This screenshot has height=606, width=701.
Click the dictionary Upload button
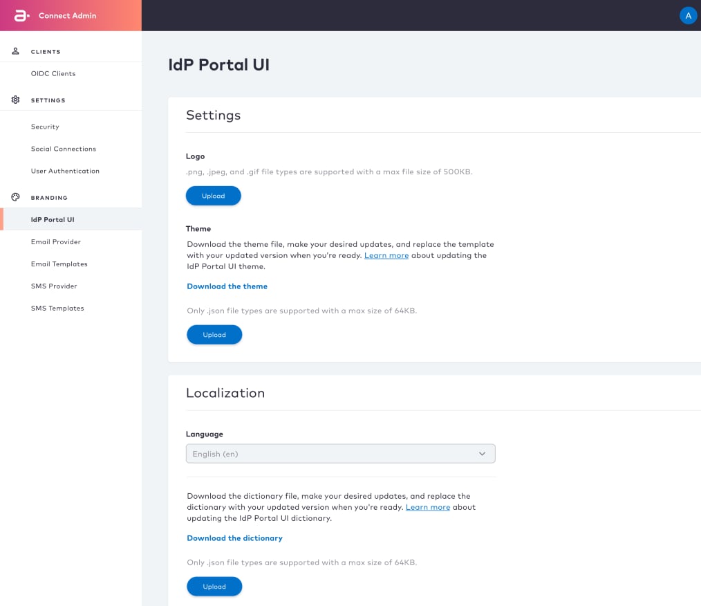[214, 587]
